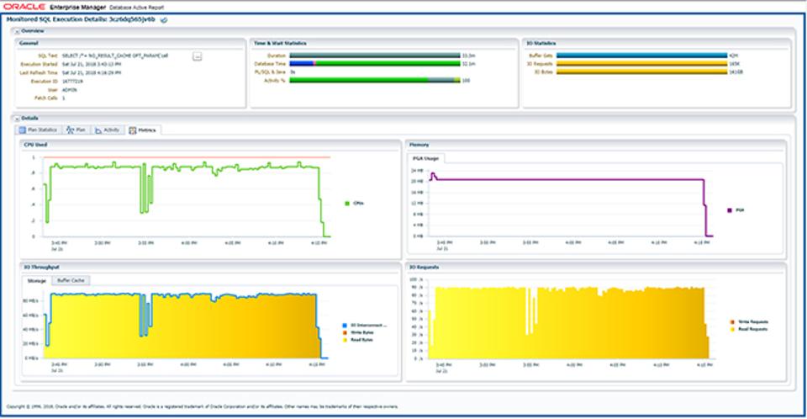The width and height of the screenshot is (807, 419).
Task: Switch to the Buffer Cache tab
Action: (71, 280)
